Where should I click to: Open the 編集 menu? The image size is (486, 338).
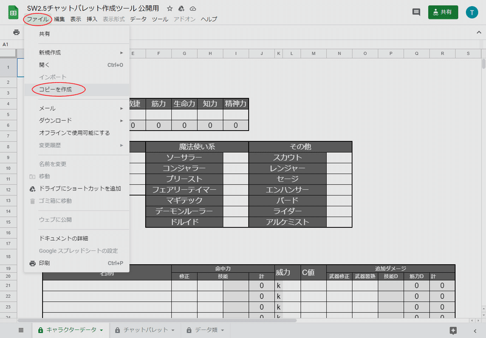pos(59,19)
